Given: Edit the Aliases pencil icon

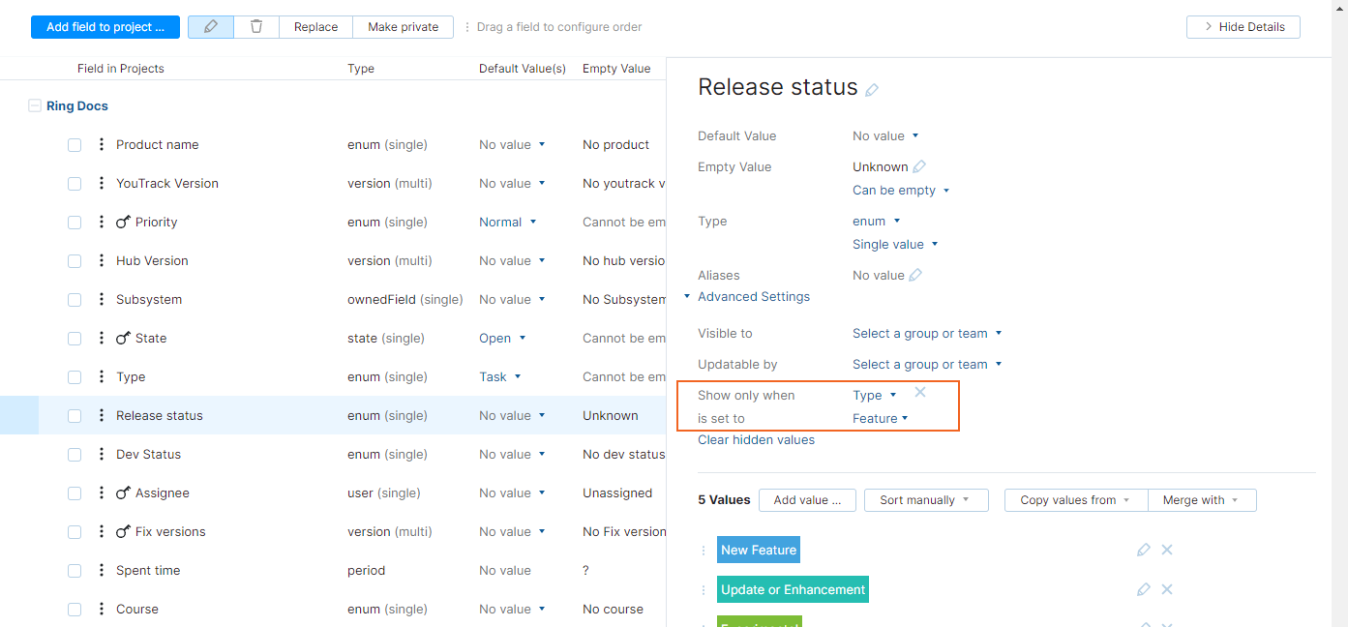Looking at the screenshot, I should tap(915, 275).
